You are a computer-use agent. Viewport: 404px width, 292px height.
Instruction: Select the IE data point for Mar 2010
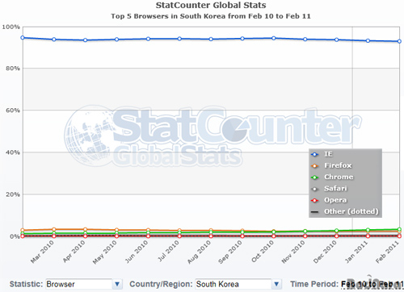tap(54, 40)
